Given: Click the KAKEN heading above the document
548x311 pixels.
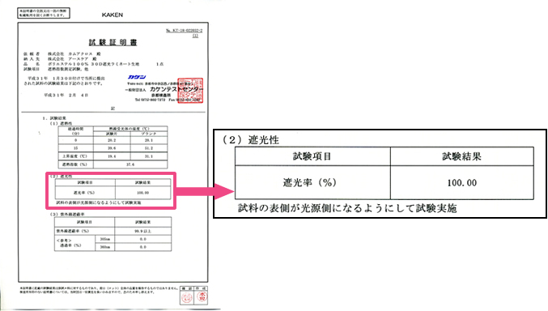Looking at the screenshot, I should pos(113,15).
